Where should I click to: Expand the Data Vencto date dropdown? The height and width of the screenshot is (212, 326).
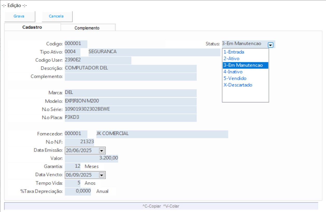tap(101, 175)
